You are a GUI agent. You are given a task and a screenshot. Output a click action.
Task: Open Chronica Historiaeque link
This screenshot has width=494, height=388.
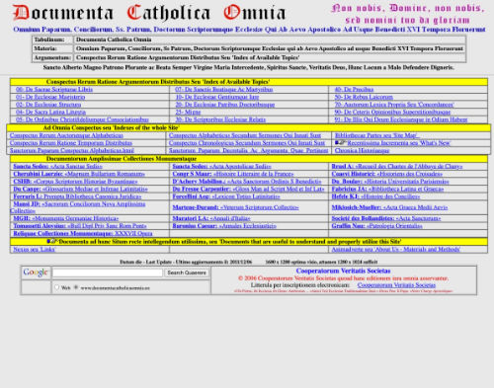[362, 150]
